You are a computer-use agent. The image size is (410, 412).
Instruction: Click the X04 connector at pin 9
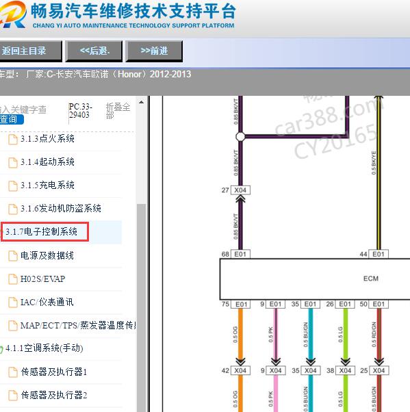click(275, 370)
